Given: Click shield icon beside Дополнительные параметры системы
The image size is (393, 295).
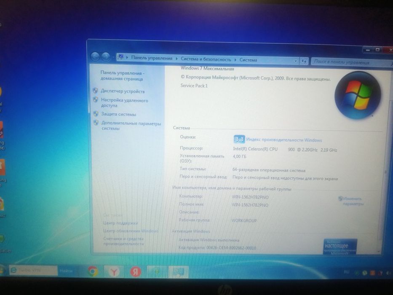Looking at the screenshot, I should pyautogui.click(x=96, y=123).
